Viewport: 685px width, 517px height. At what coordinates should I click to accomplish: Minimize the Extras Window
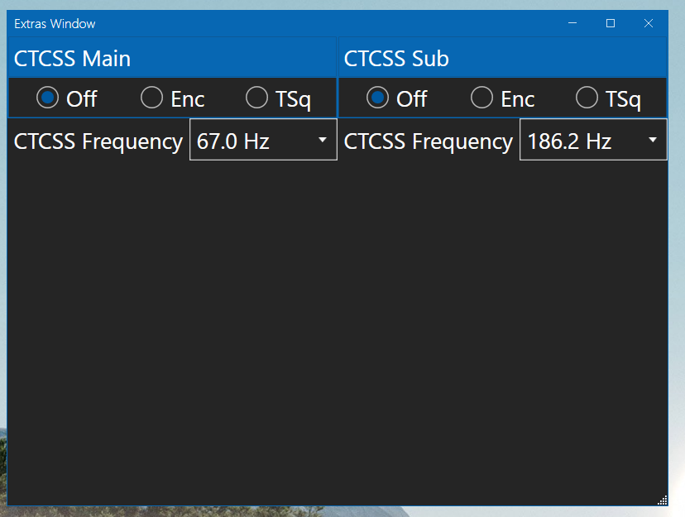tap(572, 23)
